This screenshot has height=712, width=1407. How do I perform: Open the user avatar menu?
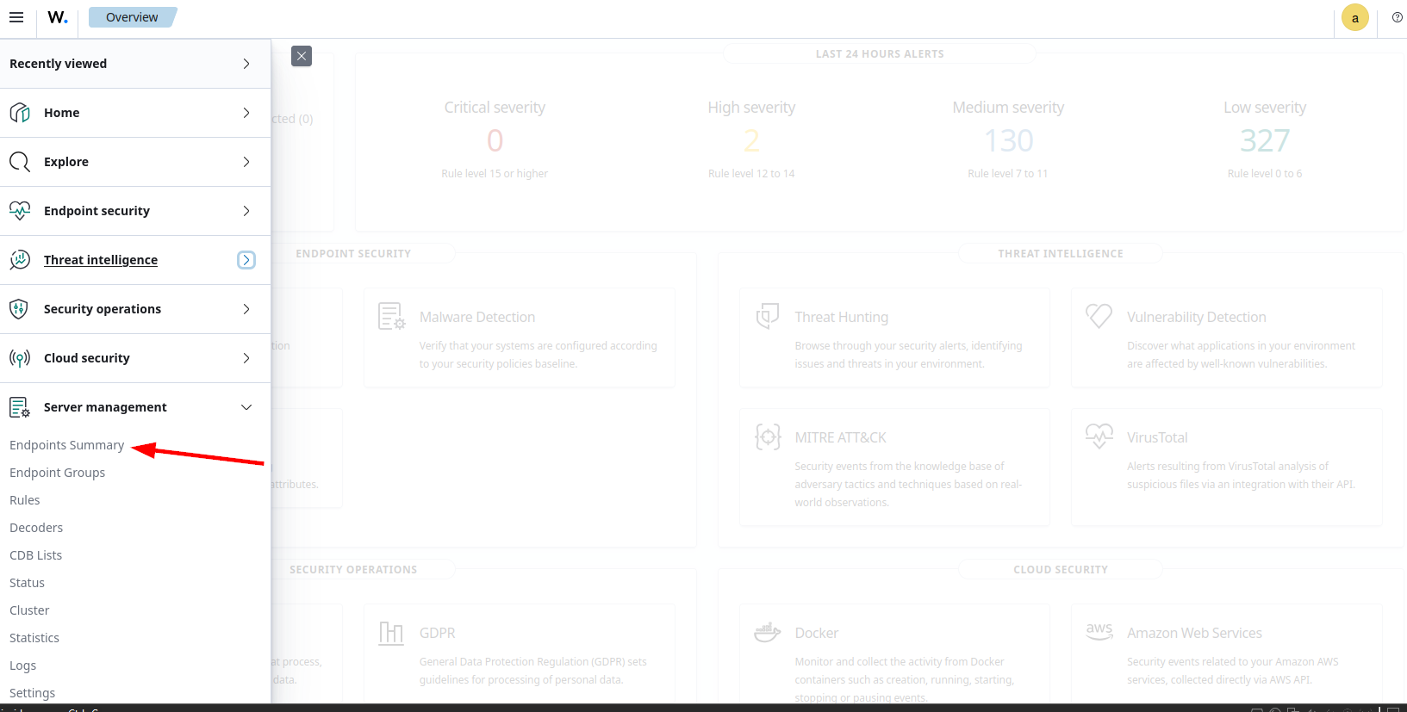(x=1354, y=18)
